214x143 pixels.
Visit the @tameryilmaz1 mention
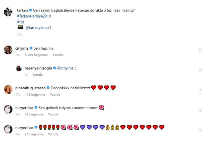tap(38, 28)
